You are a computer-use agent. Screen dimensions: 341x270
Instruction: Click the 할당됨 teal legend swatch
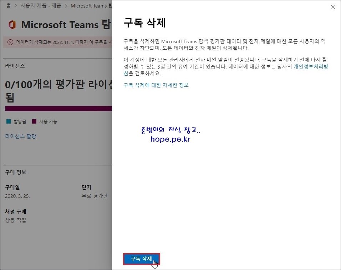click(9, 121)
